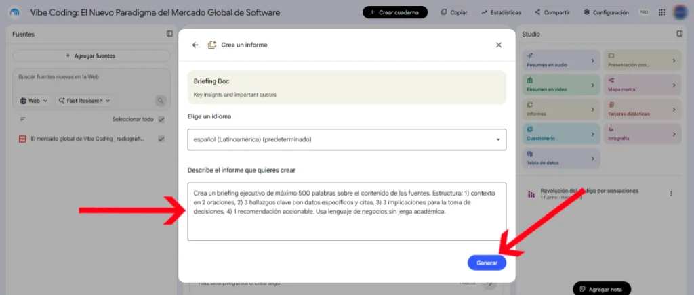Collapse the Fuentes panel icon
The width and height of the screenshot is (694, 295).
click(x=169, y=34)
